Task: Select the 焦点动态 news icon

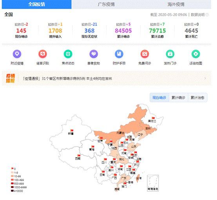Action: pos(68,54)
